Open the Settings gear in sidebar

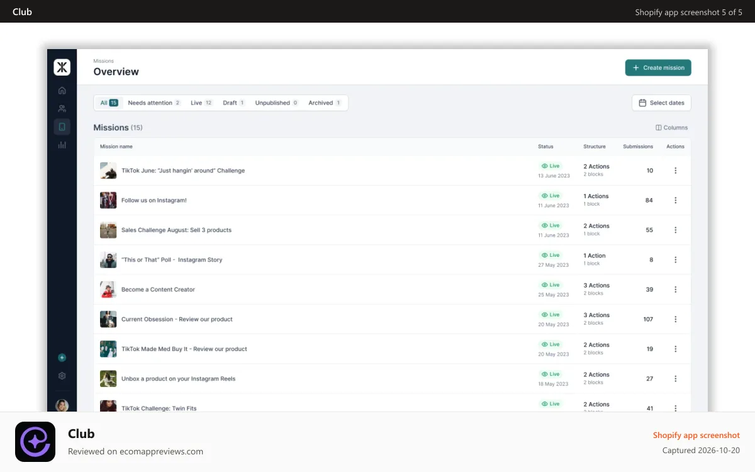pos(62,376)
